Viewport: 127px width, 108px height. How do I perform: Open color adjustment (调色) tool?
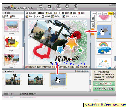pos(29,17)
